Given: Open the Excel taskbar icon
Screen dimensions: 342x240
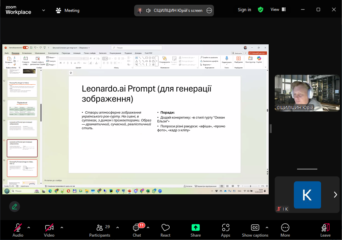Looking at the screenshot, I should click(x=148, y=191).
